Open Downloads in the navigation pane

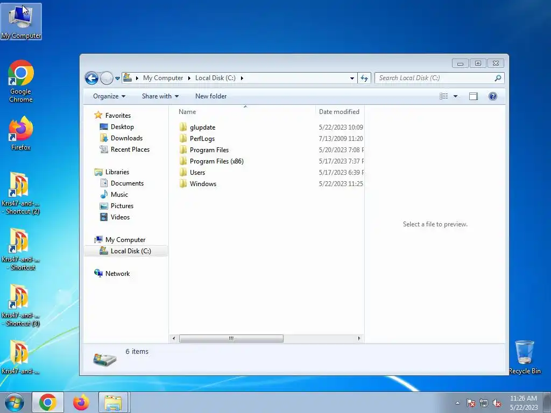pos(126,138)
